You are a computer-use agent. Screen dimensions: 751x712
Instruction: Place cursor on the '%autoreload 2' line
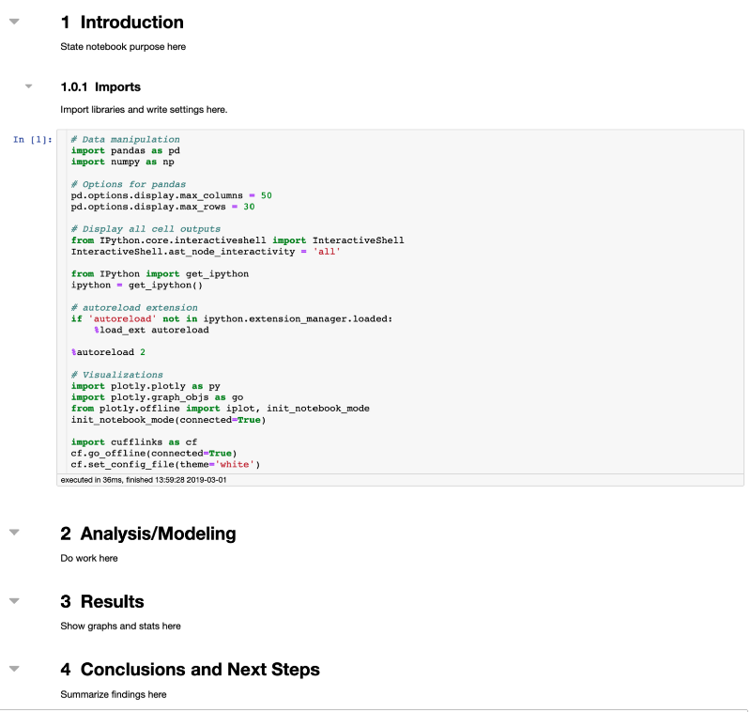click(103, 351)
